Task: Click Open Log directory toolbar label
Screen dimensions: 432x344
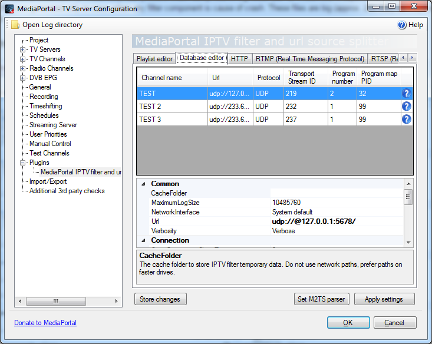Action: point(52,25)
